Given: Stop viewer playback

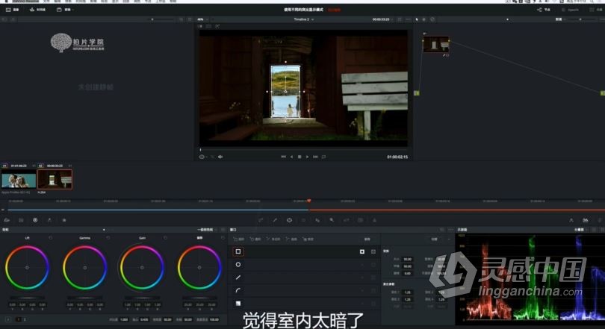Looking at the screenshot, I should tap(300, 157).
